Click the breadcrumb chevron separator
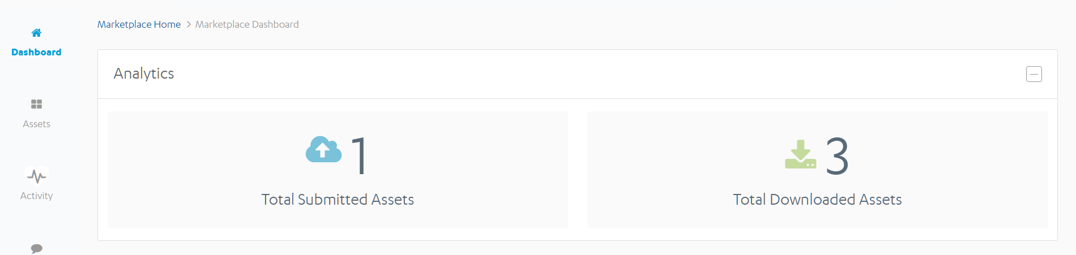 point(189,24)
